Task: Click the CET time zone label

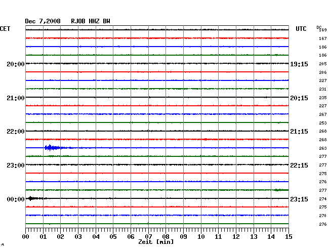Action: [5, 29]
